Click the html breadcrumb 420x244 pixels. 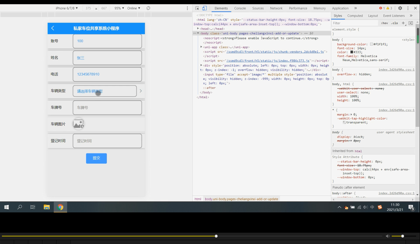click(198, 199)
